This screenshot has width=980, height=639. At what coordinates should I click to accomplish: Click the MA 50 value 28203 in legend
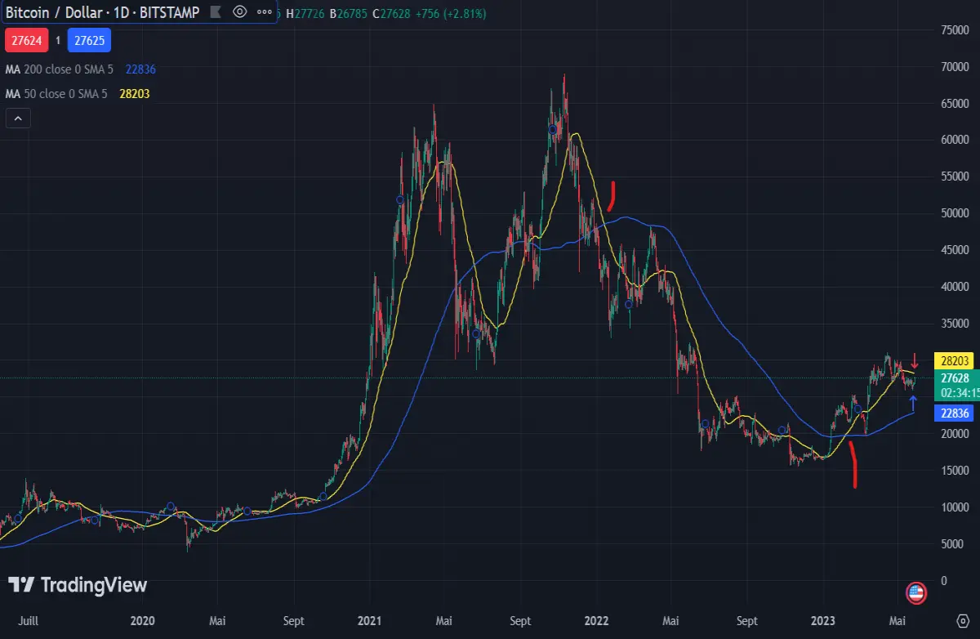(x=134, y=94)
